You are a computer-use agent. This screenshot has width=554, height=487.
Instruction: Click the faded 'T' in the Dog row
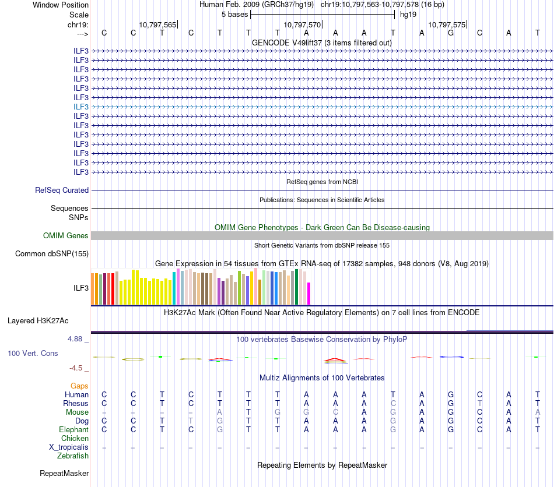coord(191,421)
